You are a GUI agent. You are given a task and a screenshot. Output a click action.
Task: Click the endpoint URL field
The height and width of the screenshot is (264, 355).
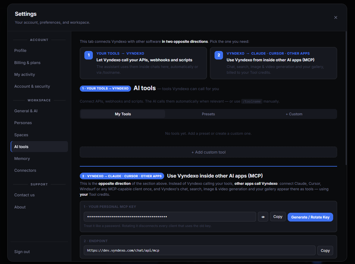point(199,250)
